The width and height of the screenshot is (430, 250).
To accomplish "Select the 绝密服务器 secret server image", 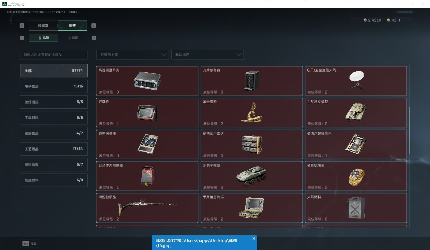I will click(x=147, y=144).
